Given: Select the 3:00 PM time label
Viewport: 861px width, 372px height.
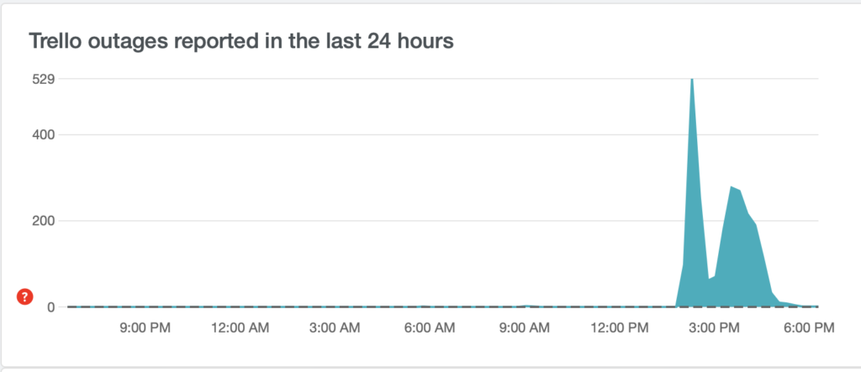Looking at the screenshot, I should click(718, 328).
